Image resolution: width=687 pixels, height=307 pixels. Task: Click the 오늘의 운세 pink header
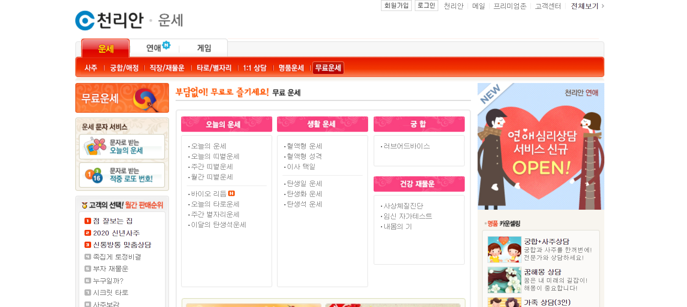coord(226,124)
